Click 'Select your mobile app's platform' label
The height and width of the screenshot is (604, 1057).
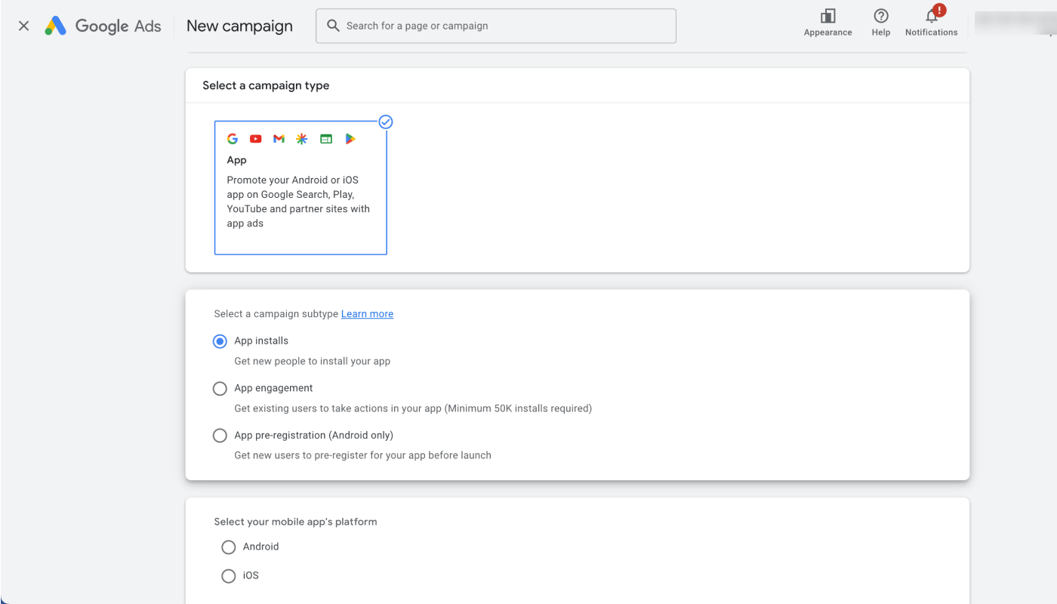coord(295,522)
